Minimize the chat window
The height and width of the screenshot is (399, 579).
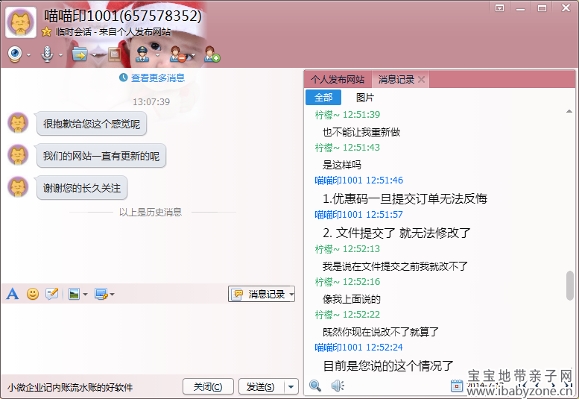(x=521, y=8)
